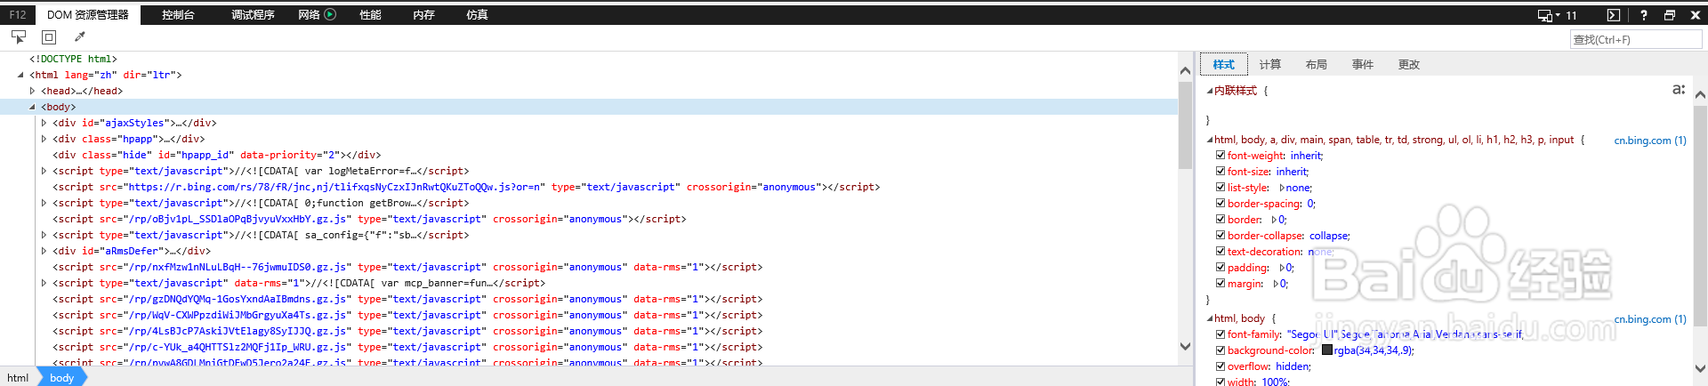Expand the head element node

click(x=33, y=91)
